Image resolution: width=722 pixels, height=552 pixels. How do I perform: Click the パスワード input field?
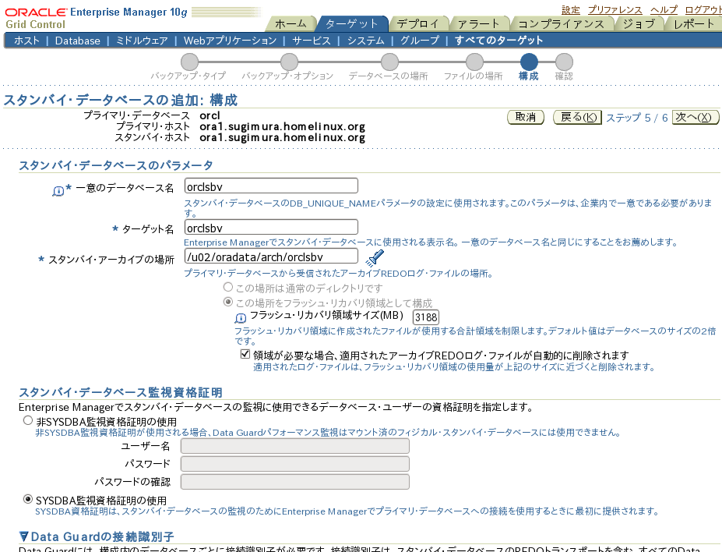tap(295, 464)
